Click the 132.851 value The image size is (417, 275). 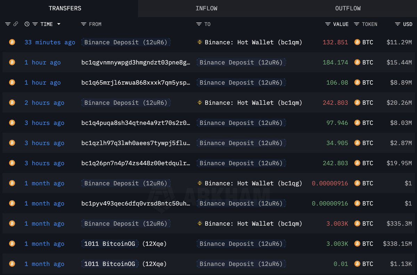(x=335, y=42)
